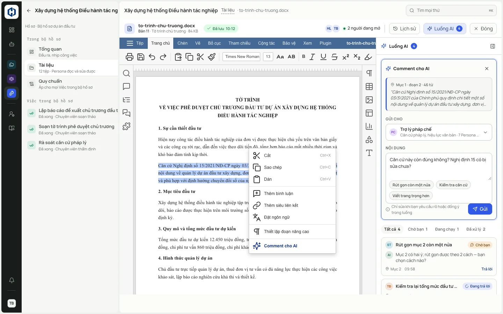Focus the Nội dung comment text box

(x=439, y=167)
